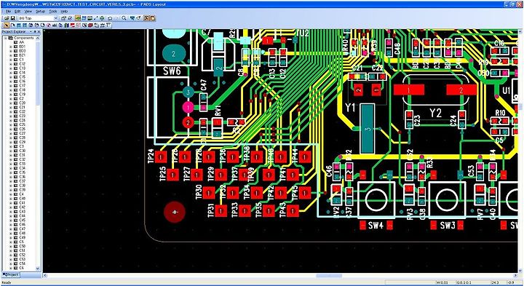
Task: Expand the C1 component node
Action: coord(11,60)
